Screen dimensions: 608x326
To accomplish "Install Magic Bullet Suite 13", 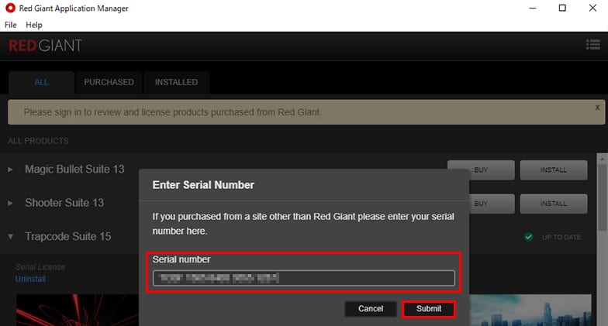I will click(554, 170).
